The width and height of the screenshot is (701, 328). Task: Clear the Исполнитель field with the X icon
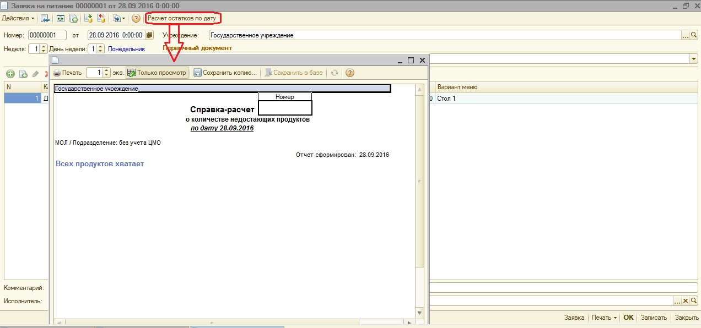coord(686,301)
